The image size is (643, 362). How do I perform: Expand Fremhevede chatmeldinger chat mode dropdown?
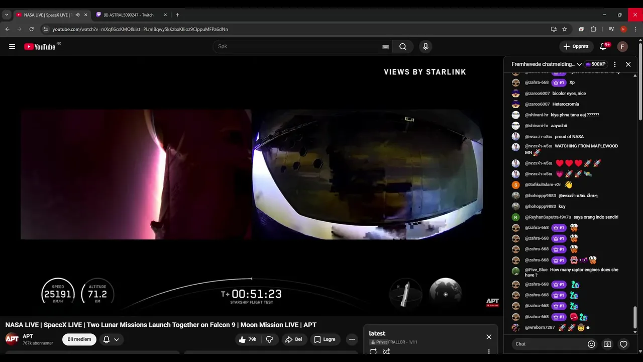[547, 64]
